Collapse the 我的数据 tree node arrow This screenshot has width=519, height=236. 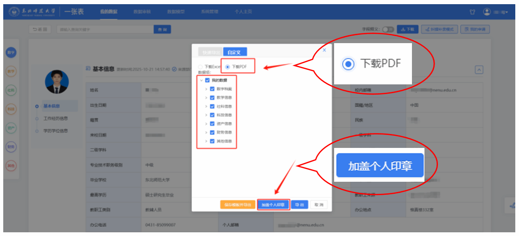(x=201, y=80)
